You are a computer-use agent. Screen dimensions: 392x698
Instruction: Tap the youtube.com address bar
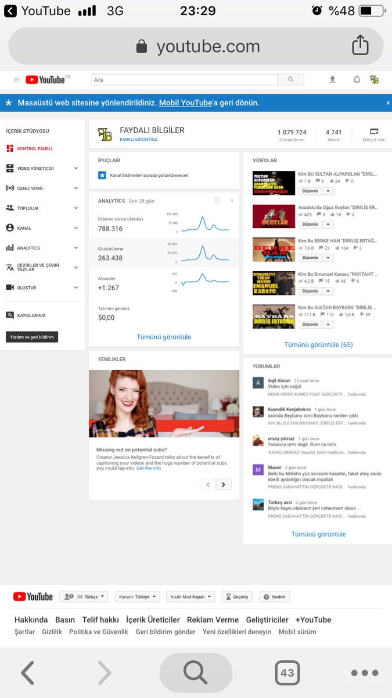click(x=196, y=46)
